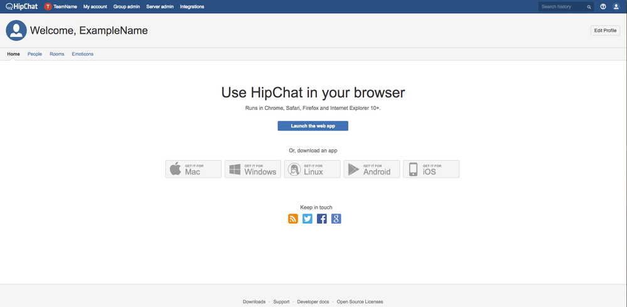Viewport: 627px width, 307px height.
Task: Open the Google Plus icon
Action: pos(336,218)
